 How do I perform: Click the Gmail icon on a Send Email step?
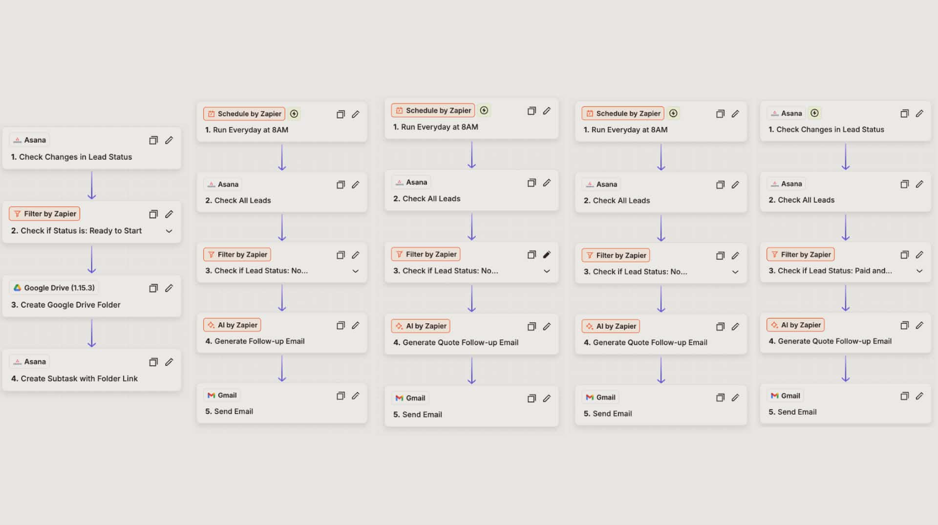click(212, 395)
